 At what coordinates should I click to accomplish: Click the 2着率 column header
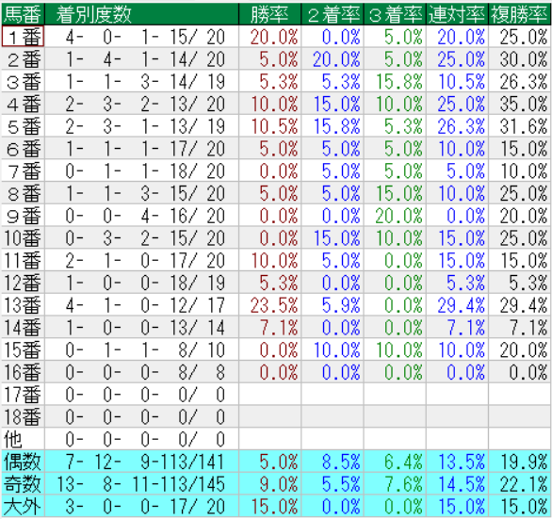click(x=333, y=14)
